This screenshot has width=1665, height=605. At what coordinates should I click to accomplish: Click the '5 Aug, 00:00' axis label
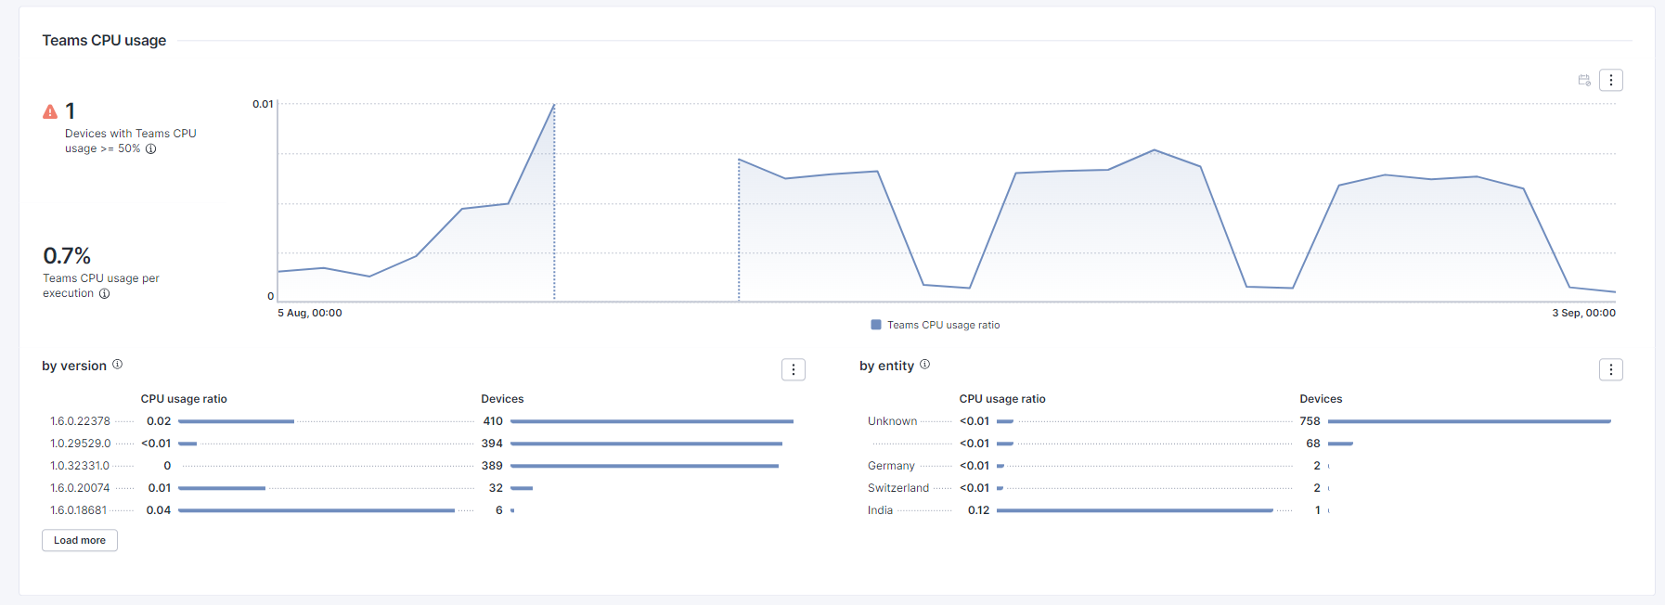(310, 313)
